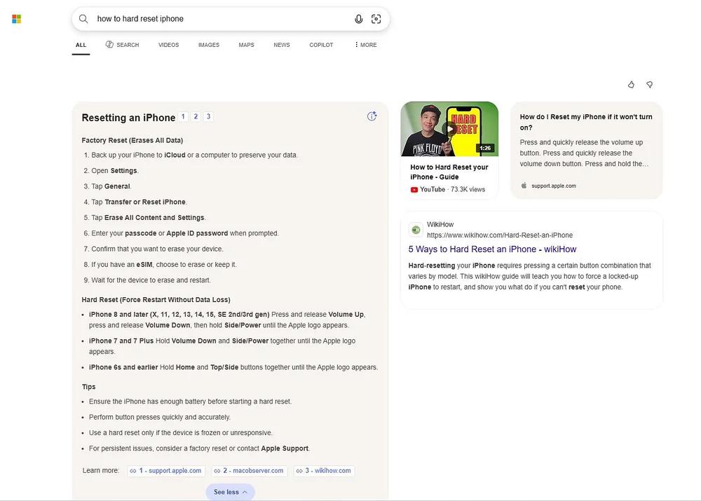The width and height of the screenshot is (701, 501).
Task: Click the WikiHow site name text
Action: (x=440, y=224)
